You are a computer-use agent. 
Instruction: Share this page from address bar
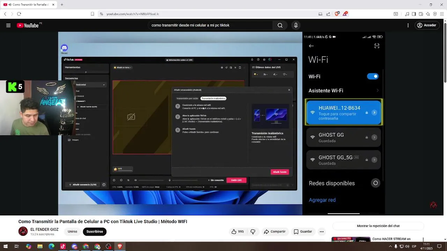[x=328, y=14]
